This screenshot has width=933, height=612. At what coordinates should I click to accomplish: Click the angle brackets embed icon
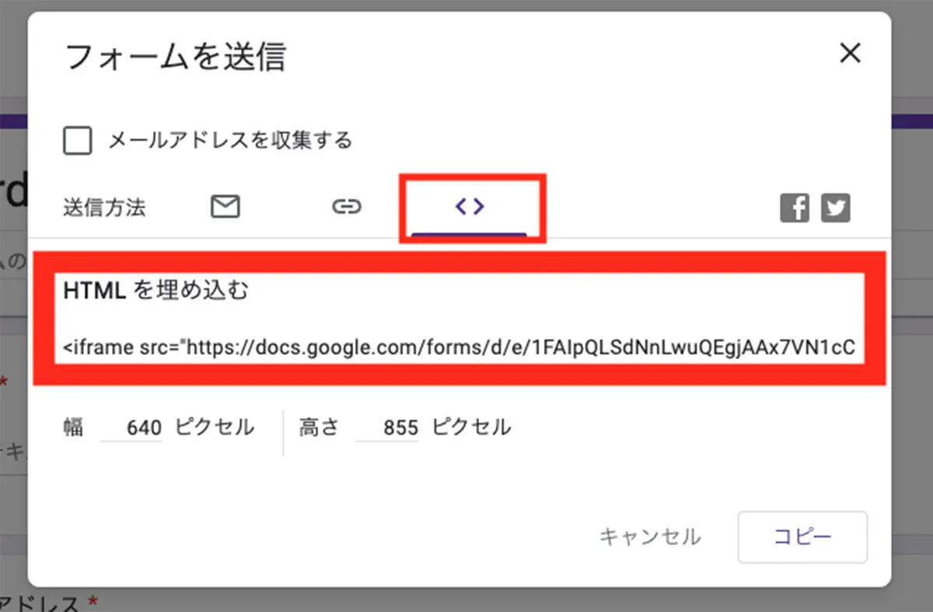pyautogui.click(x=470, y=206)
